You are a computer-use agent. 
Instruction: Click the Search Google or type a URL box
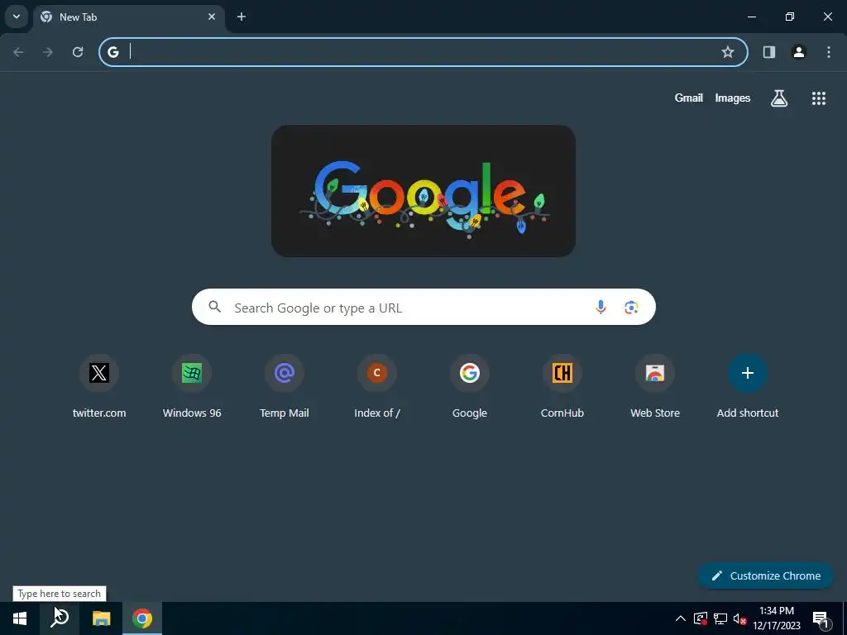(x=423, y=307)
